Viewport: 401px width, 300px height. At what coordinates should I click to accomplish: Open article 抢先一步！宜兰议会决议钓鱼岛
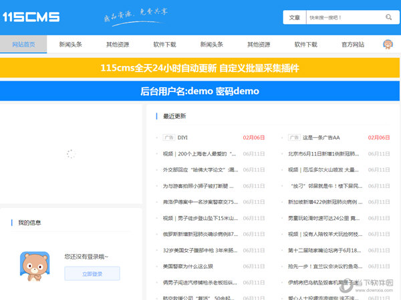coord(325,267)
